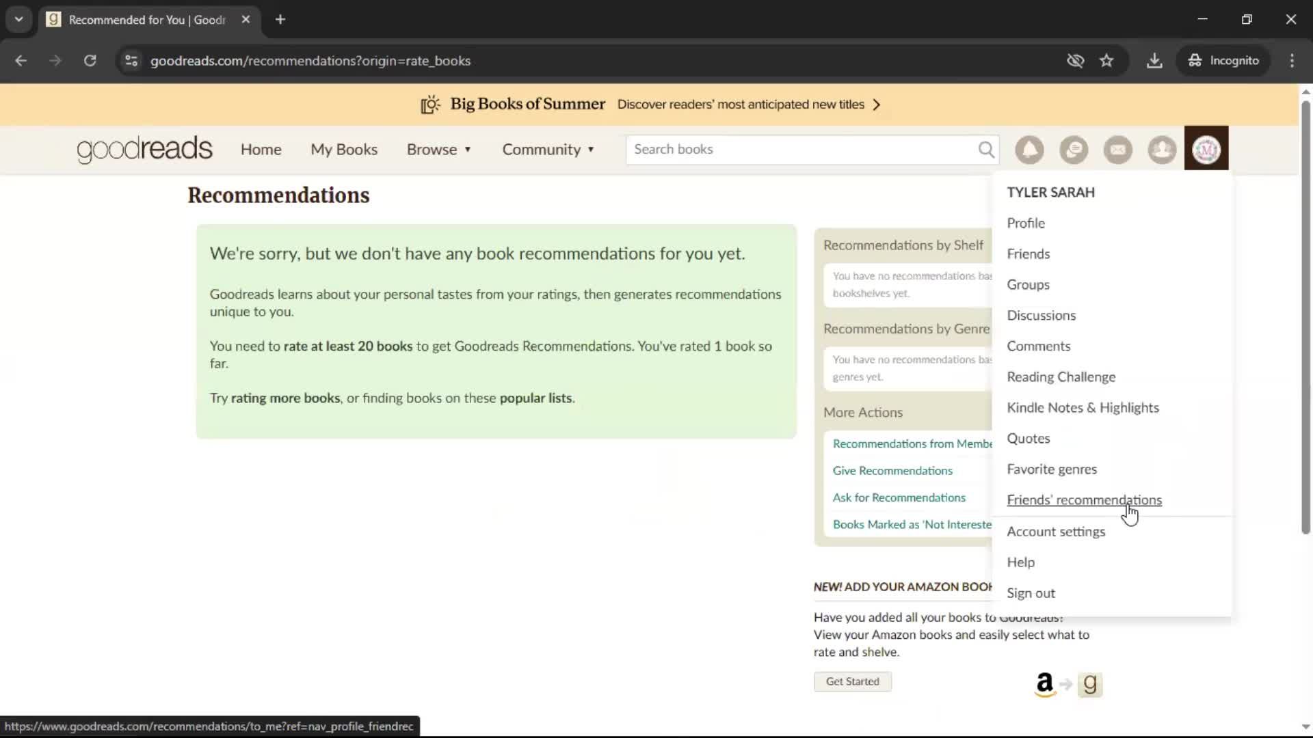Open Friends' recommendations menu entry
The width and height of the screenshot is (1313, 738).
click(1084, 500)
